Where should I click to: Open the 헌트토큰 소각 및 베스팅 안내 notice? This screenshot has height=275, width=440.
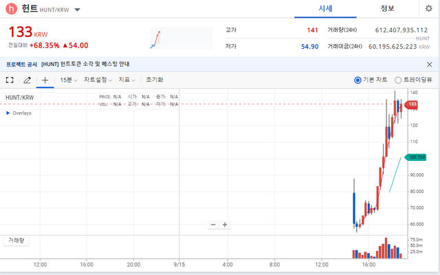[85, 64]
